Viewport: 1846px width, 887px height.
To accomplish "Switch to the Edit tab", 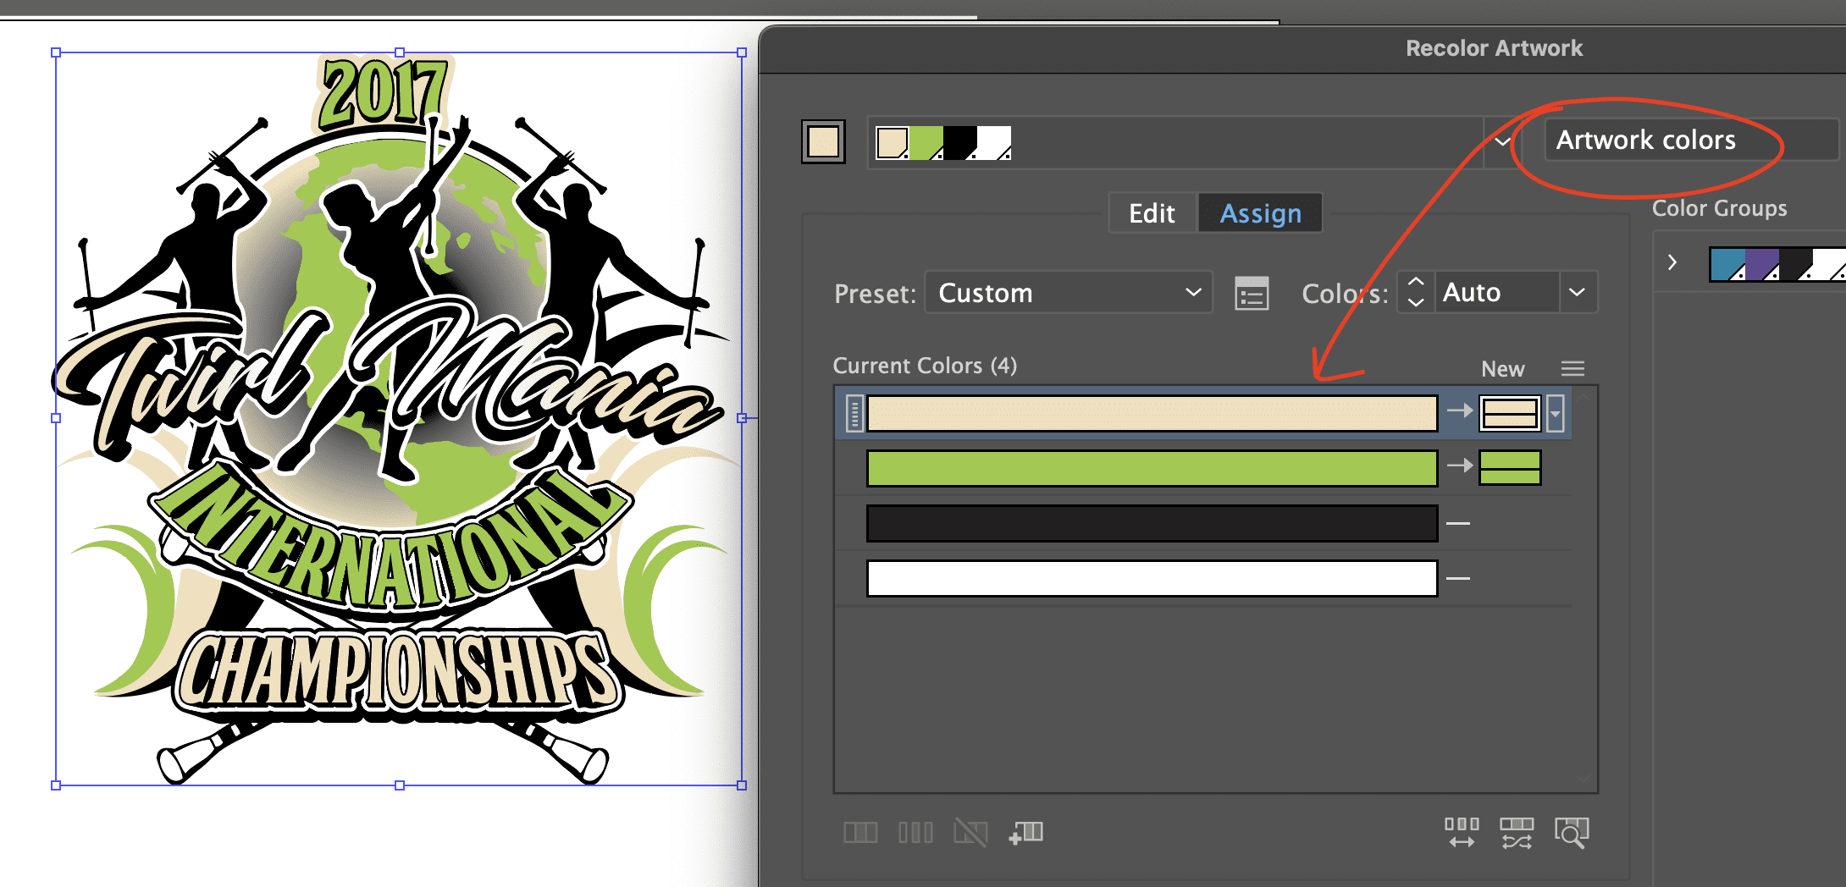I will [1152, 213].
